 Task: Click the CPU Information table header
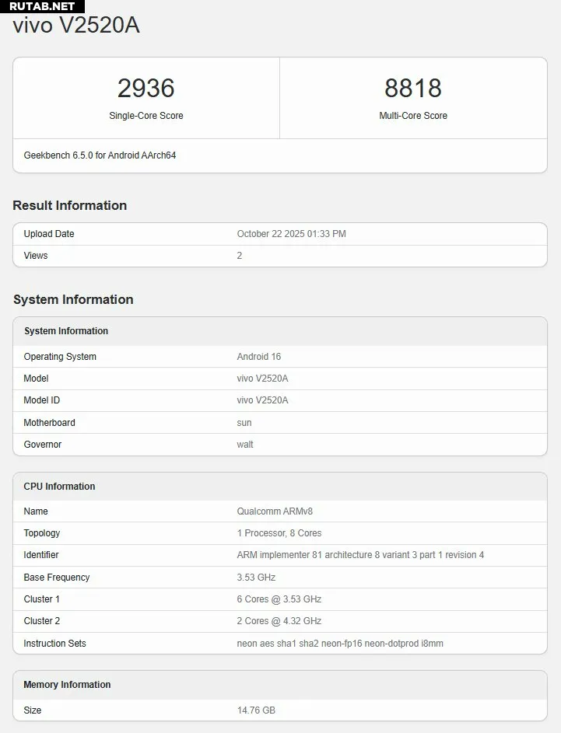[59, 487]
